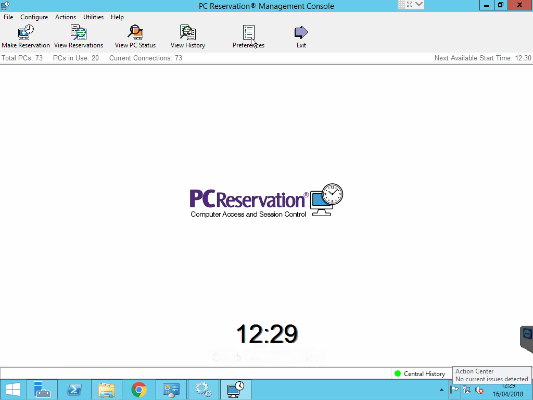This screenshot has height=400, width=533.
Task: Open View Reservations from the toolbar
Action: (79, 37)
